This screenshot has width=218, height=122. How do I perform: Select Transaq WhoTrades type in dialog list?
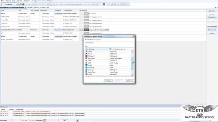pos(115,58)
